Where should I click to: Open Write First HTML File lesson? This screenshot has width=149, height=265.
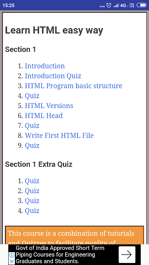click(x=59, y=135)
